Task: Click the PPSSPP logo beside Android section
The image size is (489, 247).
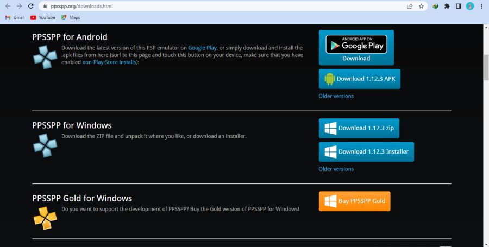Action: [x=45, y=57]
